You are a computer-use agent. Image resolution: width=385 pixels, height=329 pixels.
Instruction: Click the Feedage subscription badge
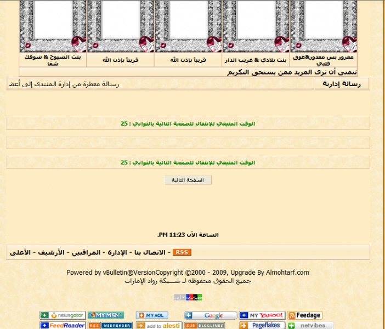tap(305, 315)
